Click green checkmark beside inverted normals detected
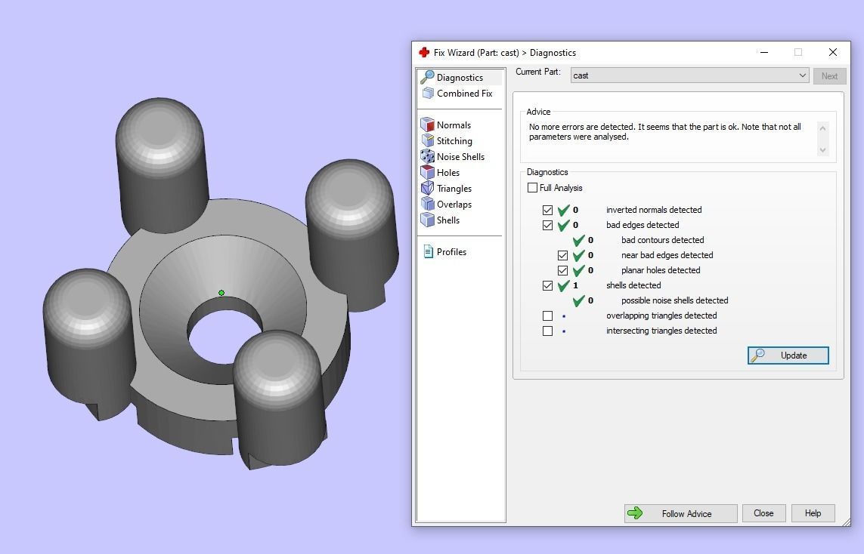The width and height of the screenshot is (864, 554). point(563,210)
